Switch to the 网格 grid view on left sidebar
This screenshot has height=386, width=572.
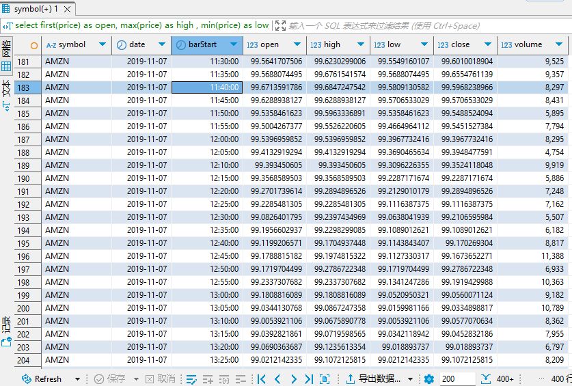[x=6, y=56]
